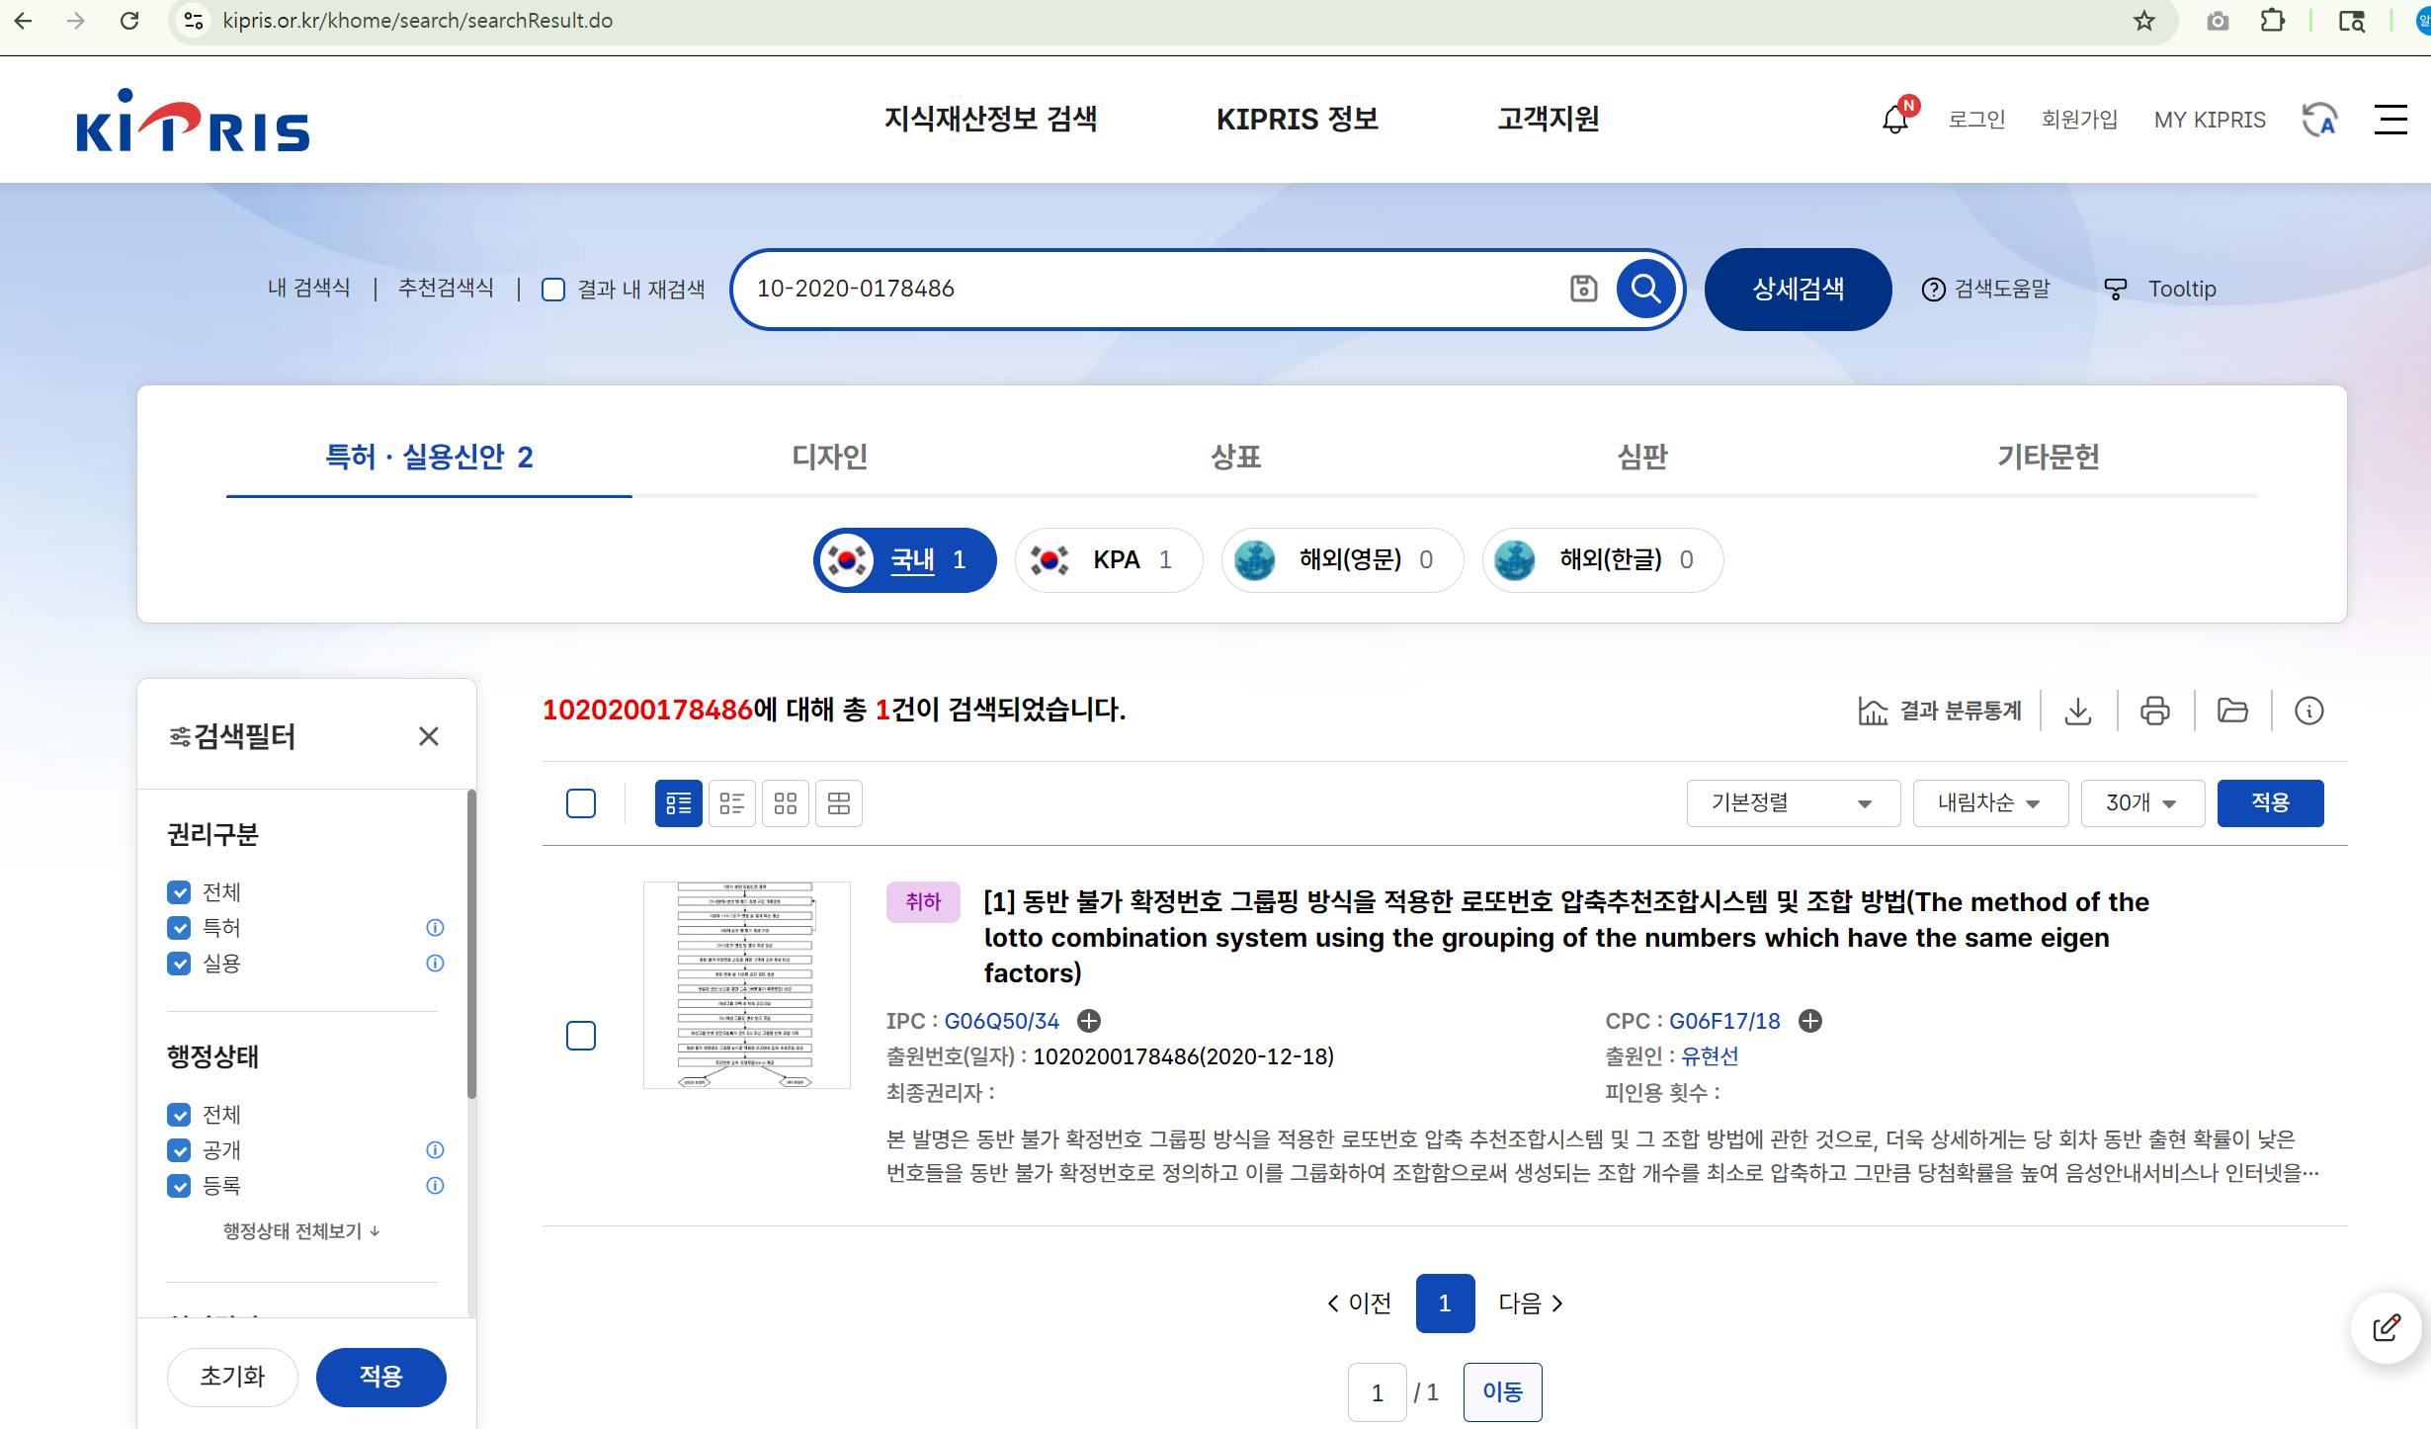
Task: Open result classification statistics
Action: coord(1940,711)
